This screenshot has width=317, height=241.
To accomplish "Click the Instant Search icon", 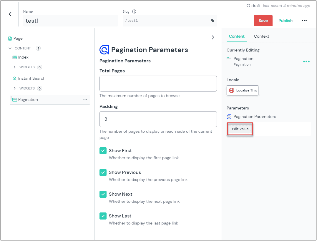I will coord(14,79).
